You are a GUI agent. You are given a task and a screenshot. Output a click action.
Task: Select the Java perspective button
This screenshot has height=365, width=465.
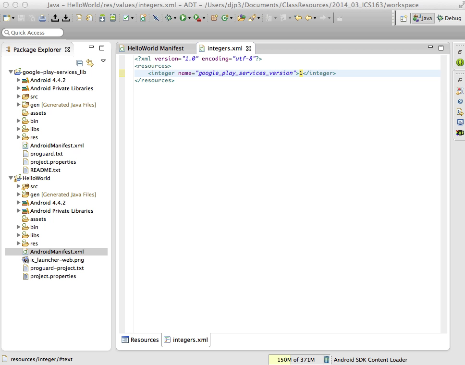coord(423,18)
